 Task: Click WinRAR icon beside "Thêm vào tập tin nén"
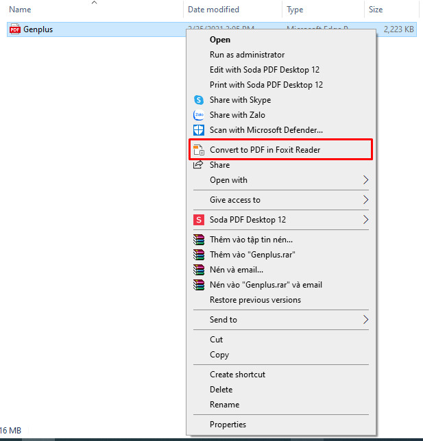point(199,240)
